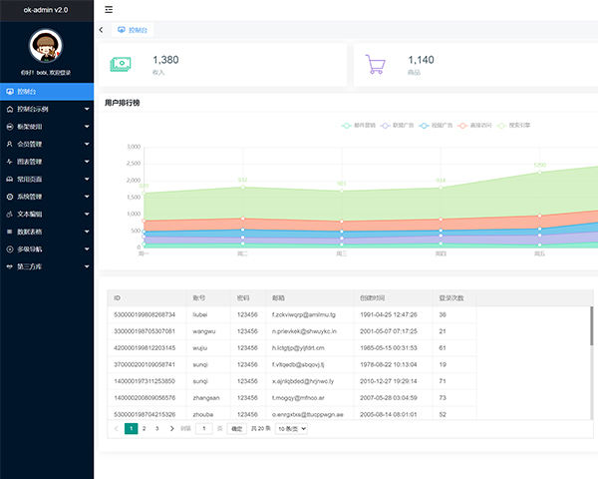Click the left arrow beside the 控制台 tab
This screenshot has width=598, height=479.
coord(101,30)
